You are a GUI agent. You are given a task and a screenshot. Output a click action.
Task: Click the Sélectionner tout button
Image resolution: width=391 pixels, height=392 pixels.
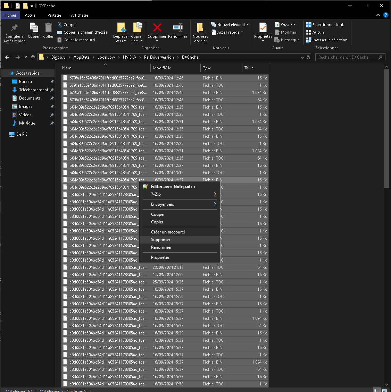point(326,24)
